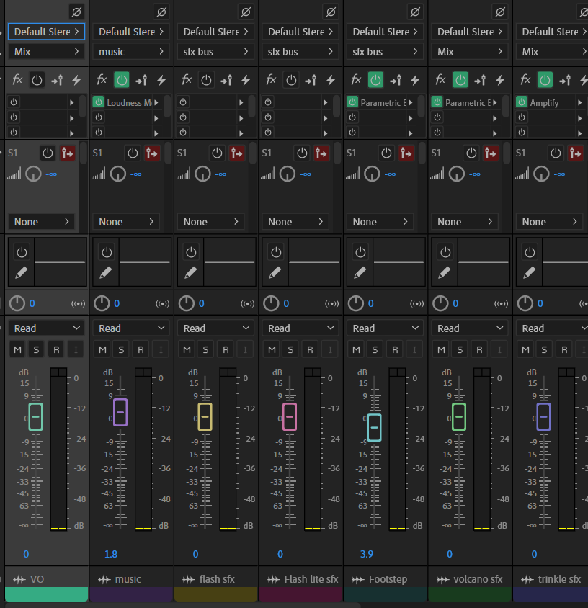Image resolution: width=588 pixels, height=608 pixels.
Task: Mute the music track
Action: (x=102, y=350)
